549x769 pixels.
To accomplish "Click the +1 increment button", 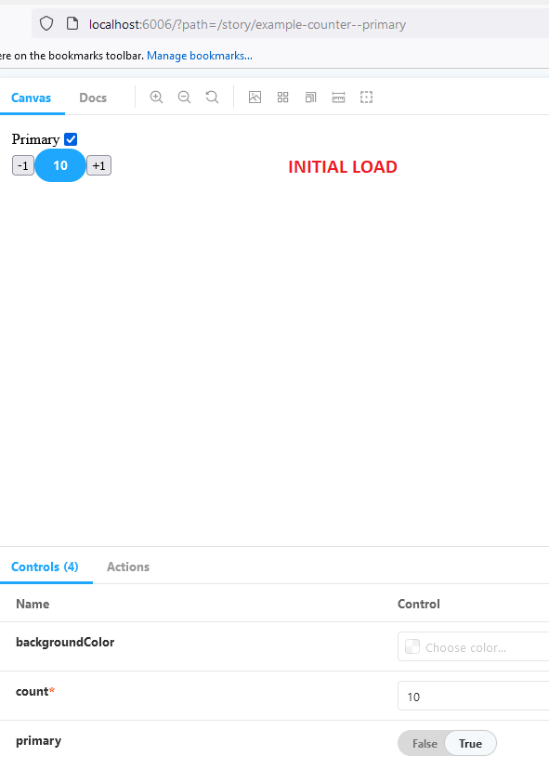I will click(x=98, y=165).
